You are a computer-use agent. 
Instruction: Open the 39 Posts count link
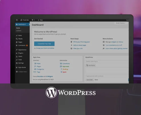[x=37, y=64]
